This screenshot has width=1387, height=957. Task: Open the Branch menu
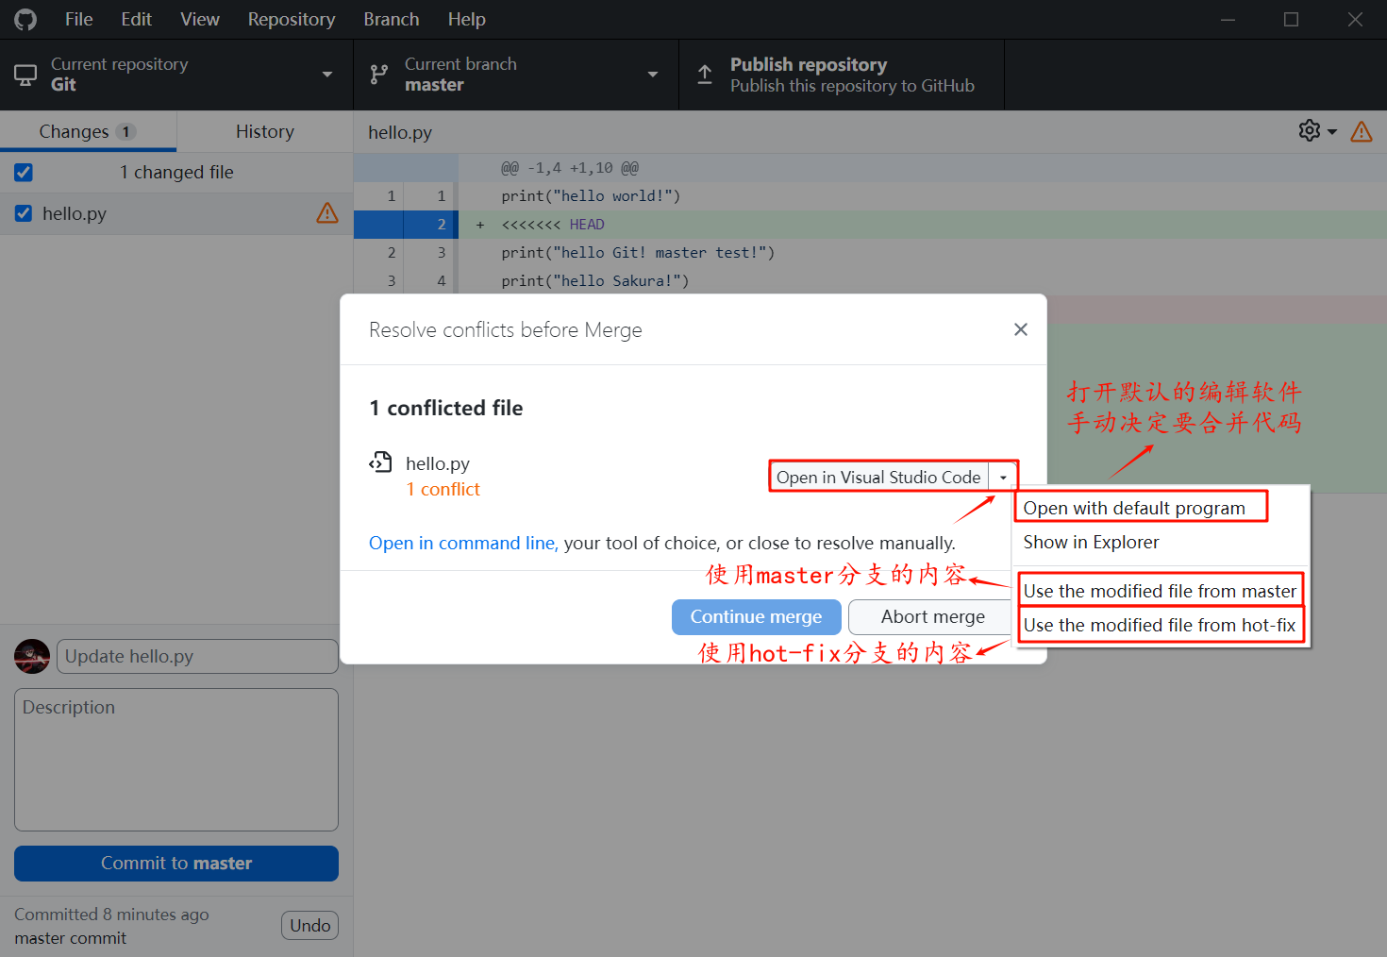pos(392,19)
